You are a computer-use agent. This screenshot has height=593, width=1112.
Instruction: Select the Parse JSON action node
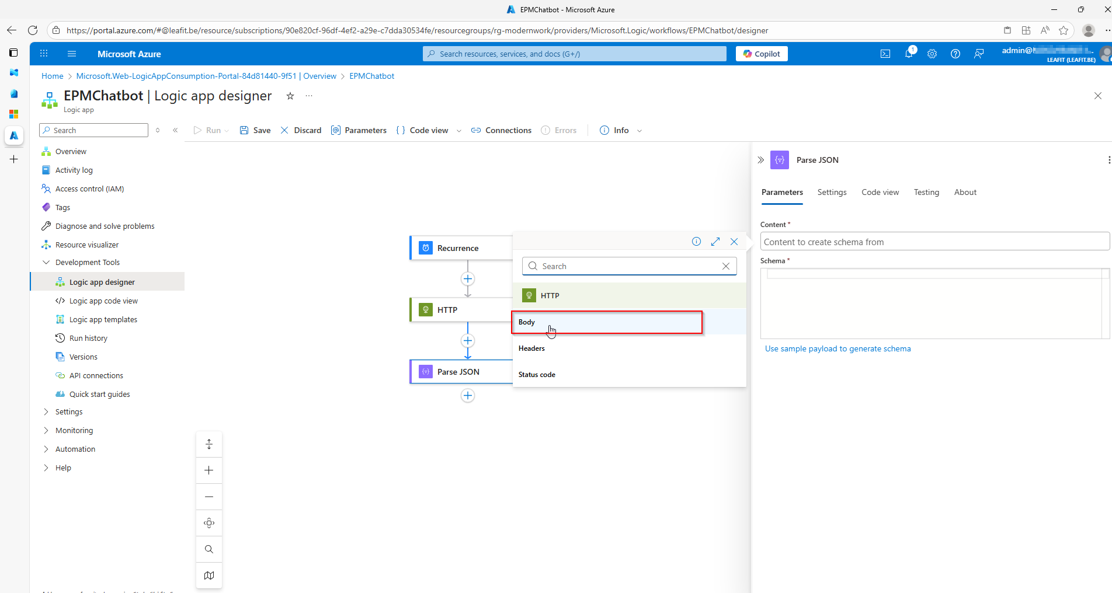(461, 372)
